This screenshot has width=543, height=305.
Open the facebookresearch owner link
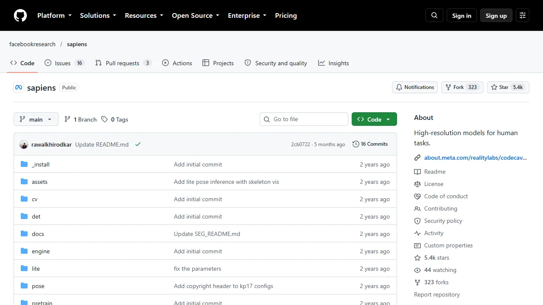[x=32, y=44]
